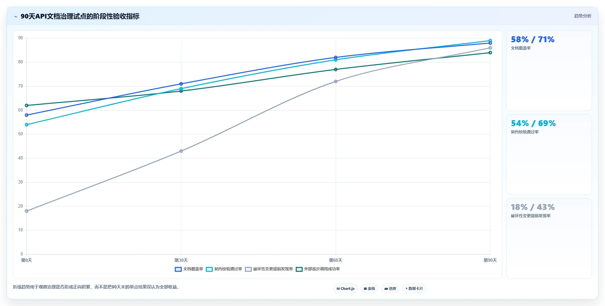Select the 契约校验通过率 point at 第30天
The image size is (605, 306).
point(181,88)
